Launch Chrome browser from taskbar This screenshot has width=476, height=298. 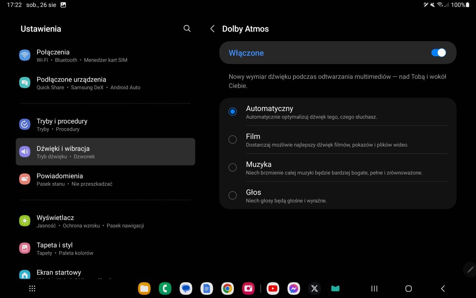227,288
